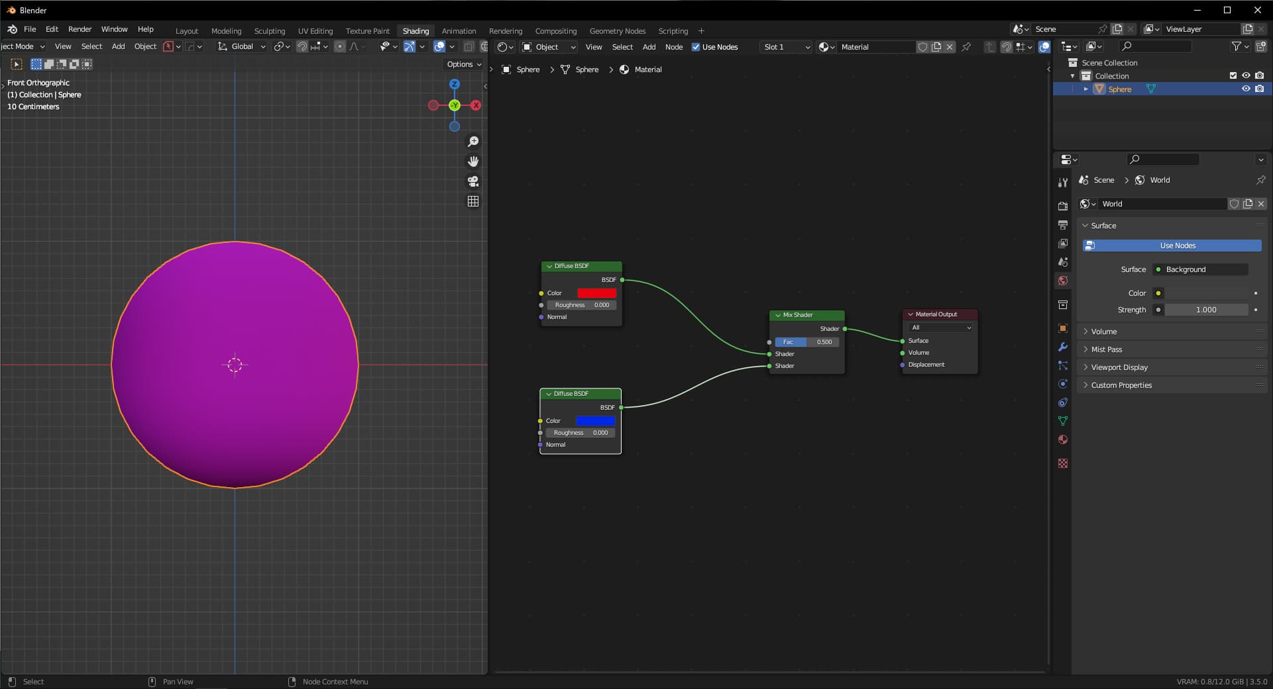Click the blue Color swatch on Diffuse BSDF
Screen dimensions: 1273x689
click(595, 421)
